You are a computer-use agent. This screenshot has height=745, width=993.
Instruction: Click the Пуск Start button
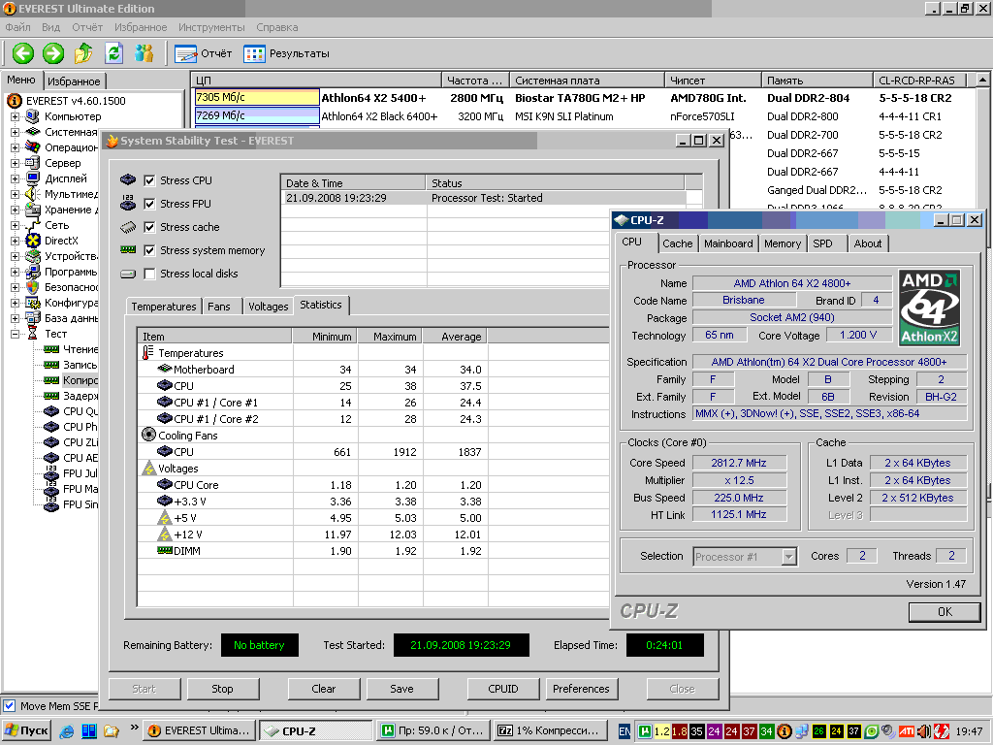[x=26, y=730]
